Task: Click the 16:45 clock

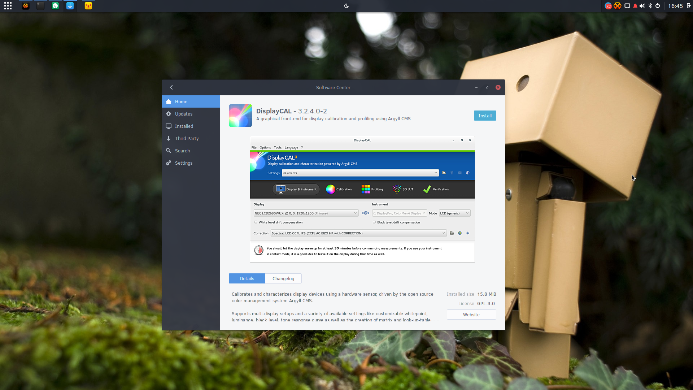Action: click(675, 6)
